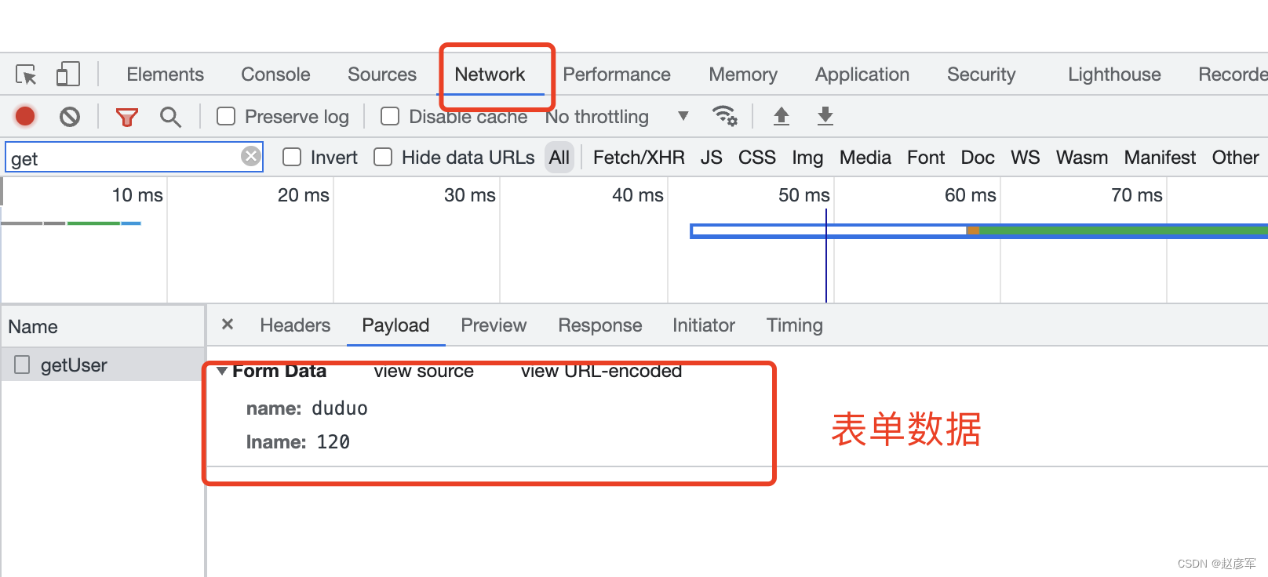Collapse the Form Data section triangle
The image size is (1268, 577).
click(x=223, y=371)
